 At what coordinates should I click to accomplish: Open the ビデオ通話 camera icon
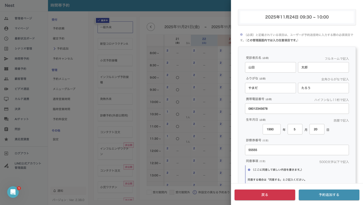[x=6, y=89]
